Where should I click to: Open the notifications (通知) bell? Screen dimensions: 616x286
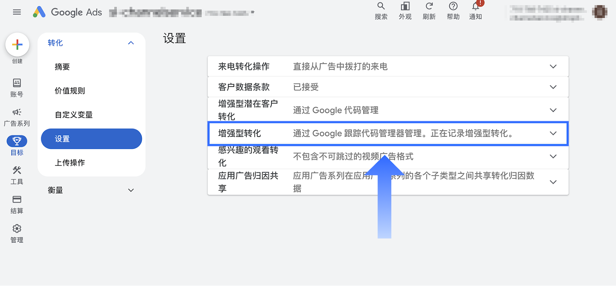(476, 11)
